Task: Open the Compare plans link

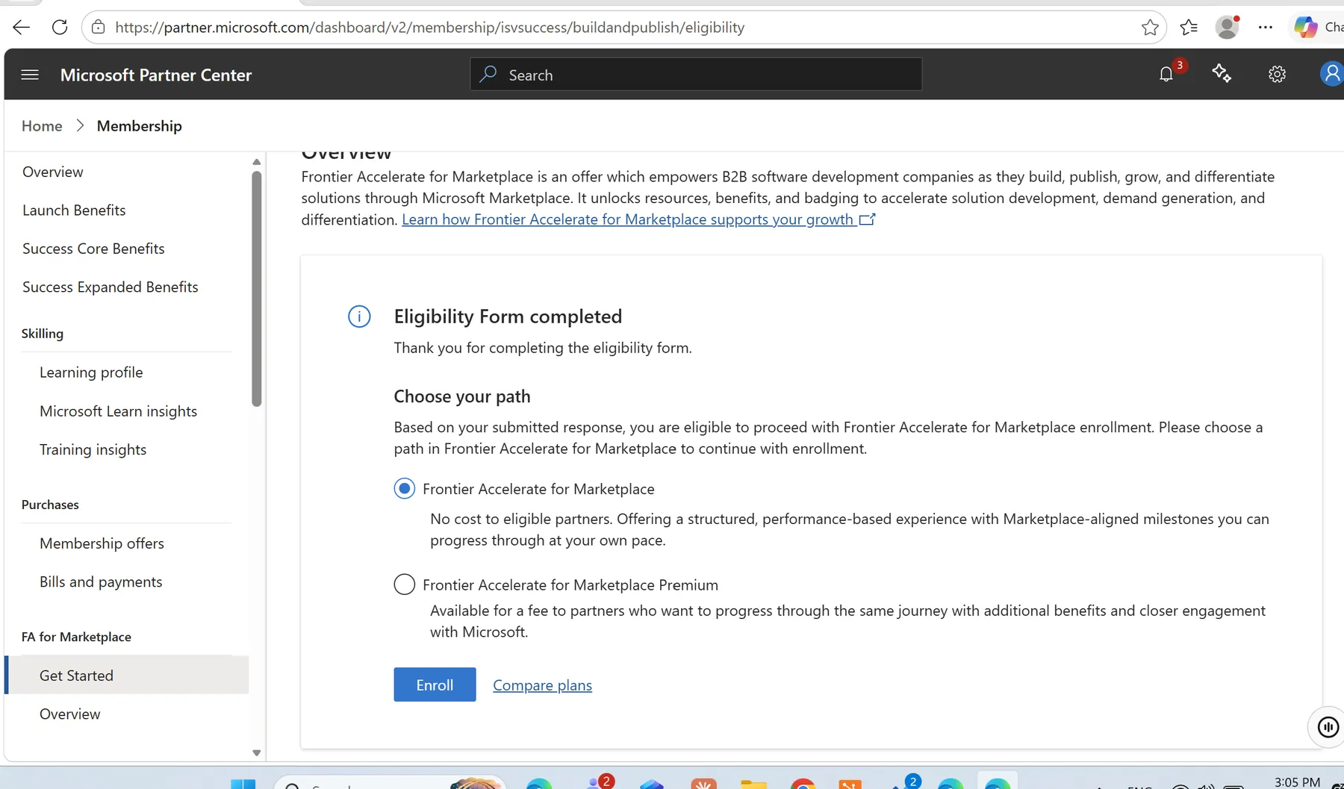Action: 542,685
